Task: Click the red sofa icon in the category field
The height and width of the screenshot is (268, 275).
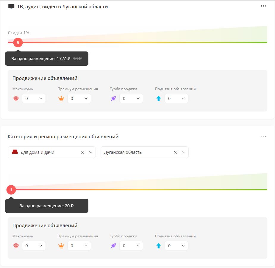Action: [x=15, y=152]
